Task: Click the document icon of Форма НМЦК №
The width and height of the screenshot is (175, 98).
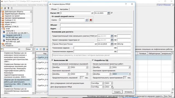Action: (x=4, y=41)
